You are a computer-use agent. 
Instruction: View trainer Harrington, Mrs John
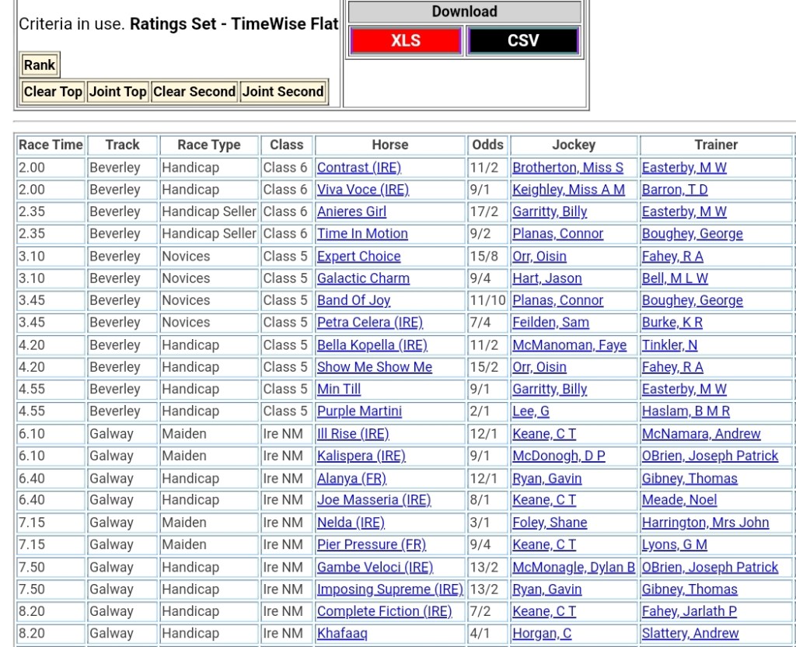[x=705, y=523]
